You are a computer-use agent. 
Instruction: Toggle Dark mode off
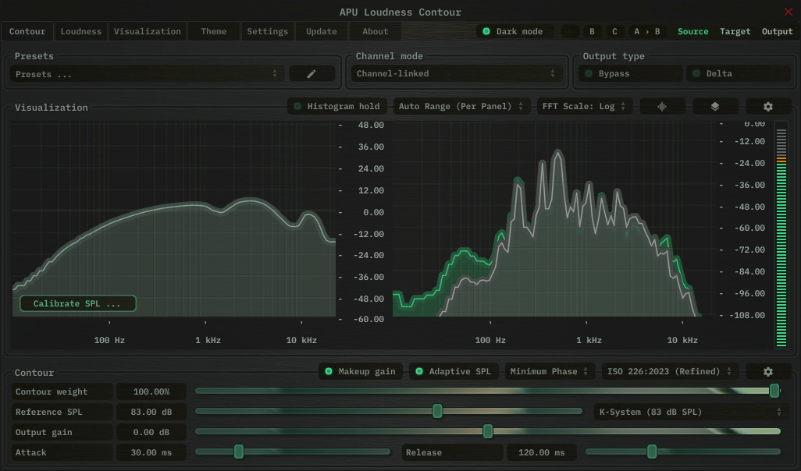[x=514, y=31]
